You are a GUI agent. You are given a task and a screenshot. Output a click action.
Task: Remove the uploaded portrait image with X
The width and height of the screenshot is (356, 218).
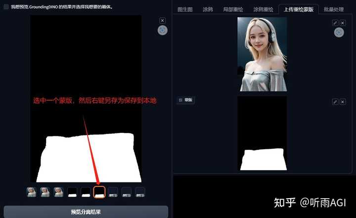click(x=343, y=23)
